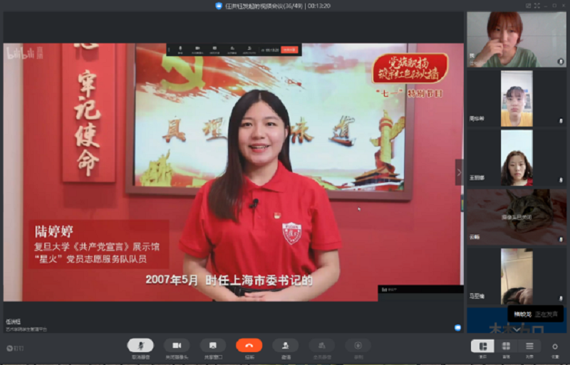Click the microphone unmute button in bottom toolbar
Viewport: 570px width, 365px height.
(x=140, y=346)
